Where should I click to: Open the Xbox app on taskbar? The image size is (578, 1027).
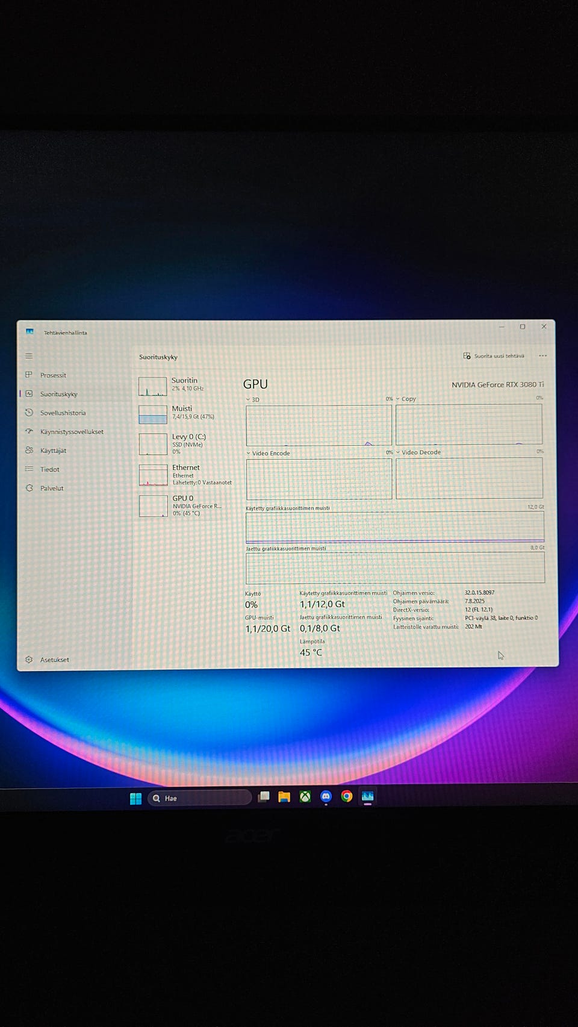(305, 797)
